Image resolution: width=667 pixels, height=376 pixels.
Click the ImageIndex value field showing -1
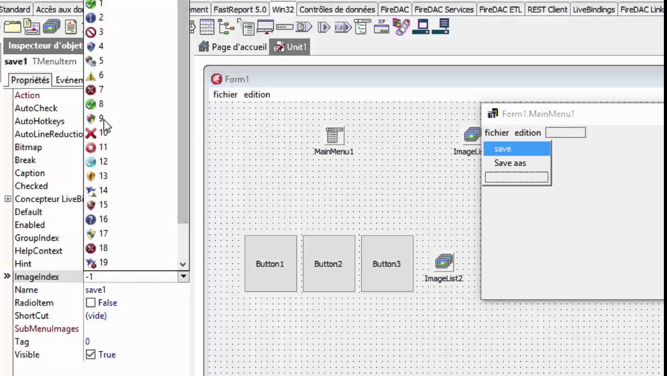click(130, 277)
